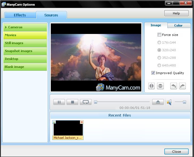This screenshot has width=194, height=157.
Task: Open Snapshot images source category
Action: pos(25,51)
